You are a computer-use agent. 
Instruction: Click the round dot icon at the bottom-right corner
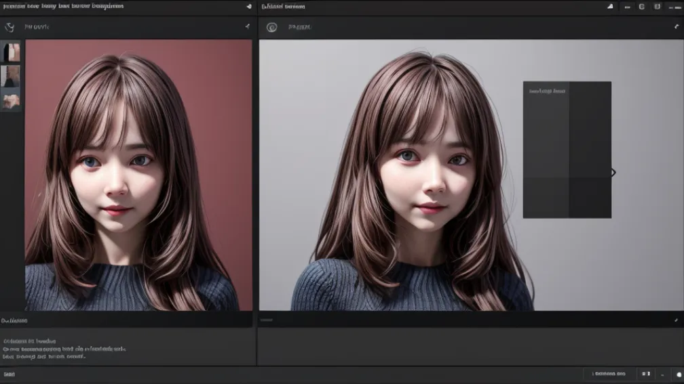(679, 375)
